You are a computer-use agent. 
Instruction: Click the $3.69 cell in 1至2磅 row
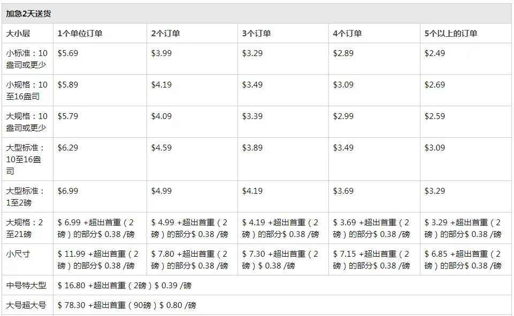(x=374, y=196)
